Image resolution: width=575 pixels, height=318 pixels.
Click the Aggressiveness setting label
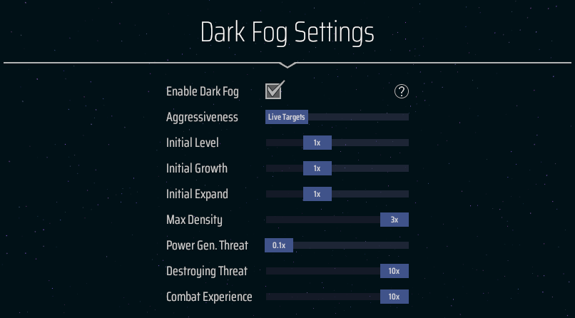coord(202,117)
